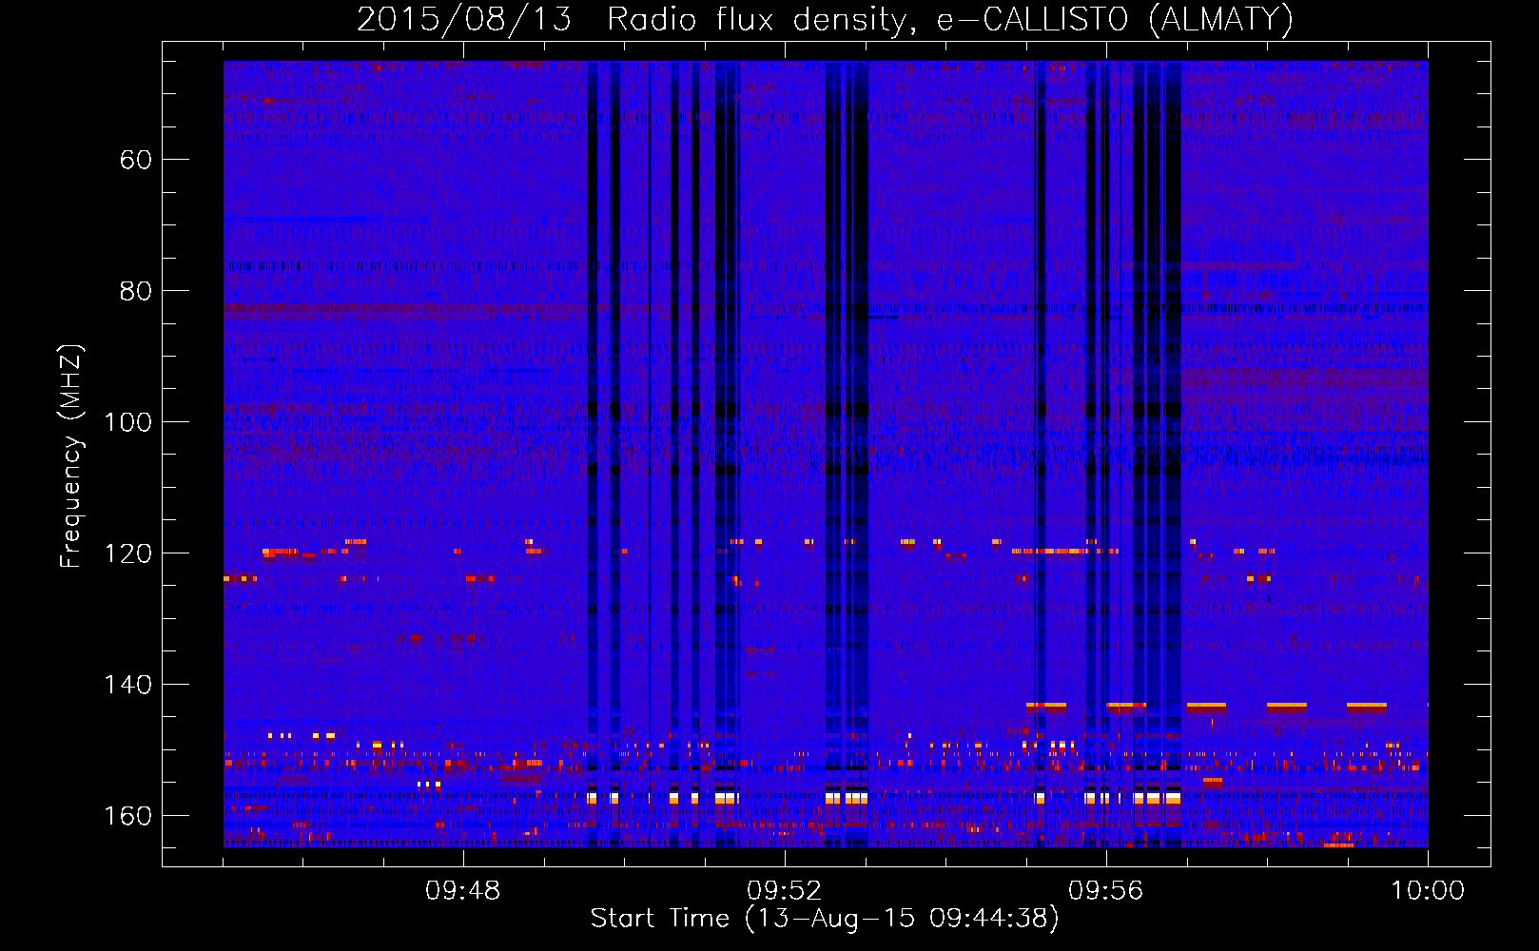
Task: Click the time tick label '09:52'
Action: coord(785,891)
